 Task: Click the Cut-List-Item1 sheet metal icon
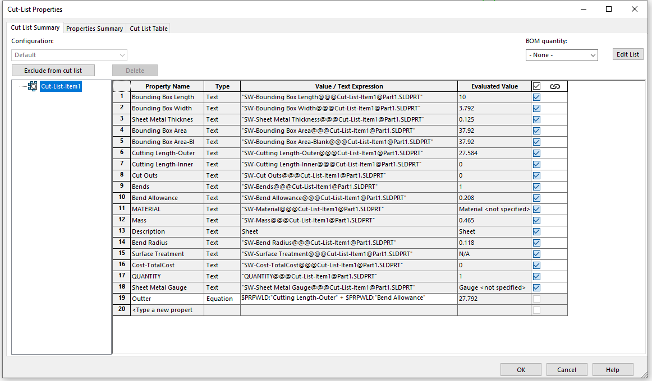click(x=33, y=86)
